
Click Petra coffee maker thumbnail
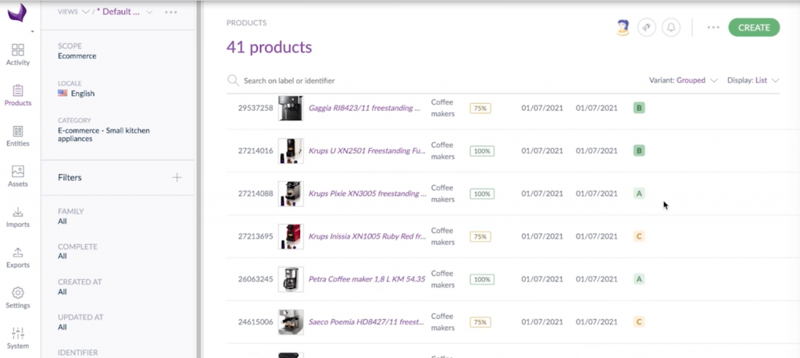pyautogui.click(x=291, y=279)
